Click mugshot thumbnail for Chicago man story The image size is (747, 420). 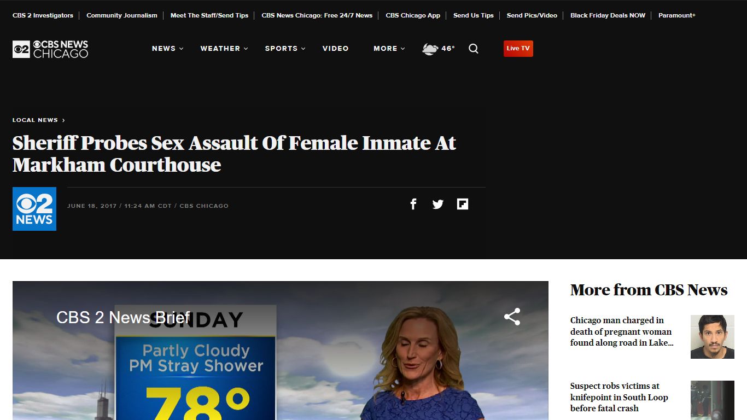click(713, 337)
